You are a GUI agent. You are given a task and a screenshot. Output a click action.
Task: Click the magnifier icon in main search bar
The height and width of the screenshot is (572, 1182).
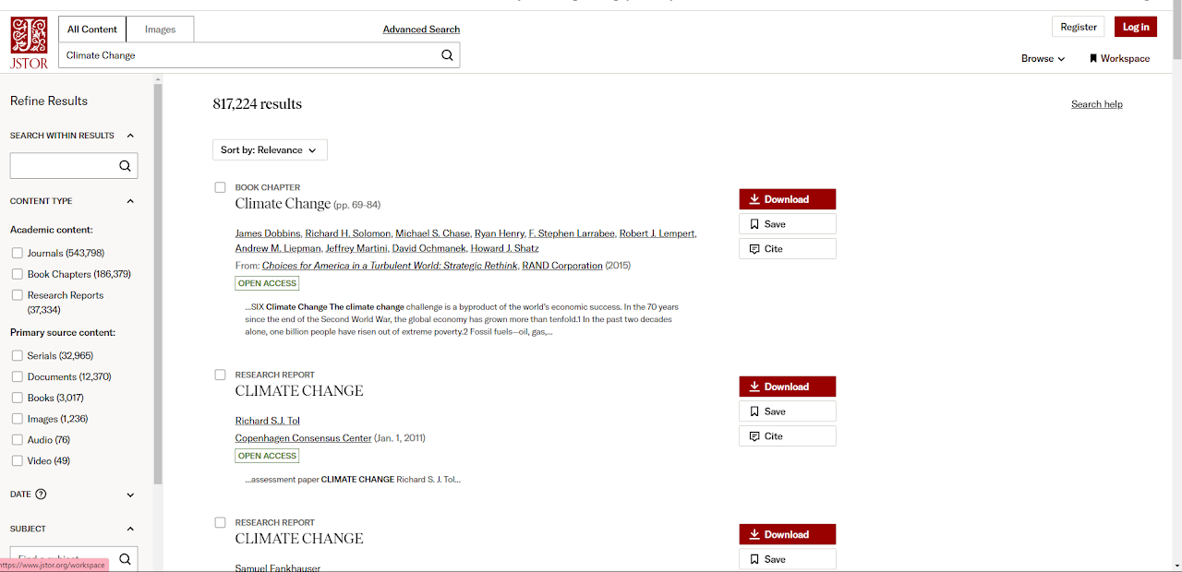[x=447, y=55]
